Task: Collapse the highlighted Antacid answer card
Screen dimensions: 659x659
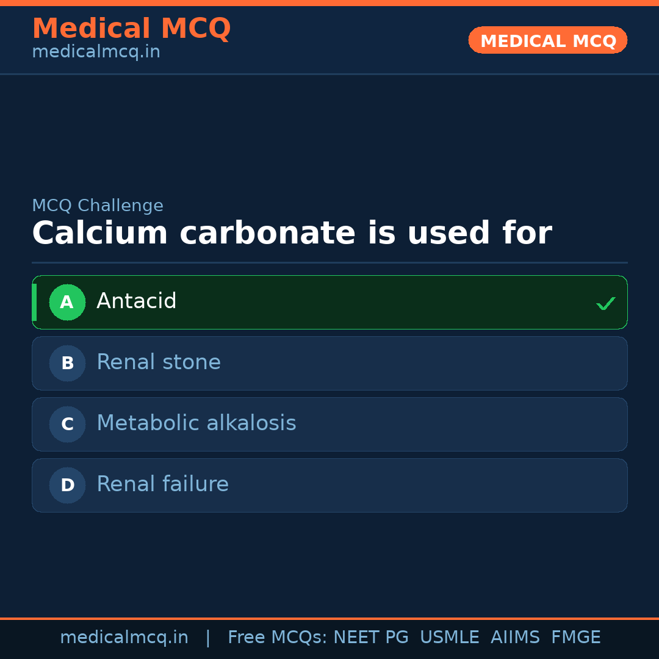Action: (329, 302)
